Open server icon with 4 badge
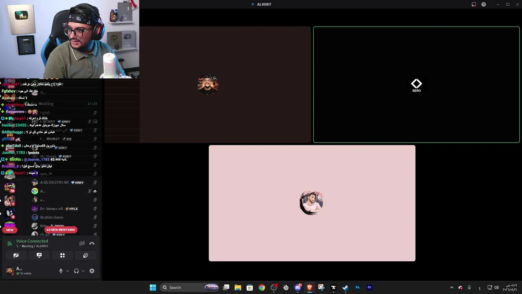The width and height of the screenshot is (522, 294). click(x=10, y=213)
